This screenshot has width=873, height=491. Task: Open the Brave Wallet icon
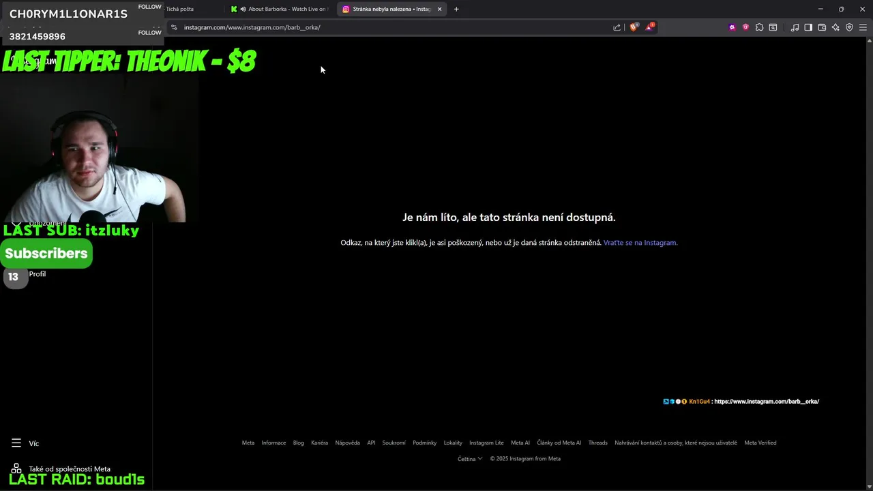[822, 27]
